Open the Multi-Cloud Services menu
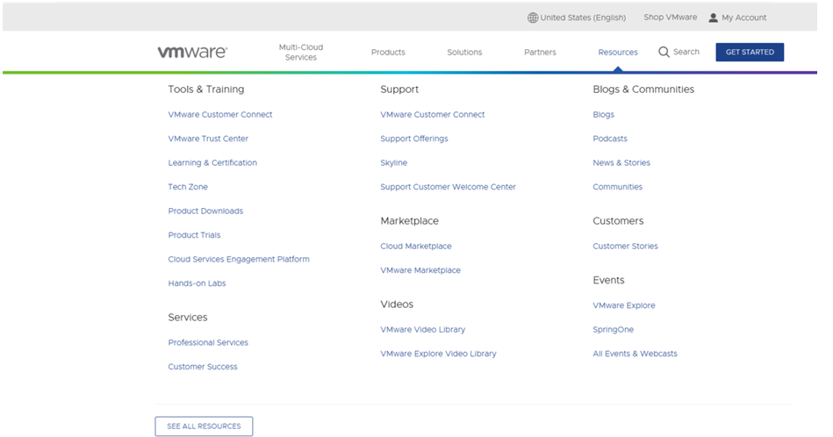 point(300,52)
